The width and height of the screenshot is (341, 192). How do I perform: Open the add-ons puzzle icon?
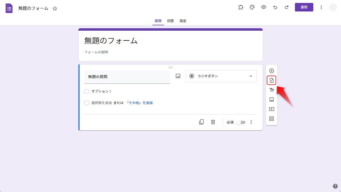pyautogui.click(x=240, y=7)
